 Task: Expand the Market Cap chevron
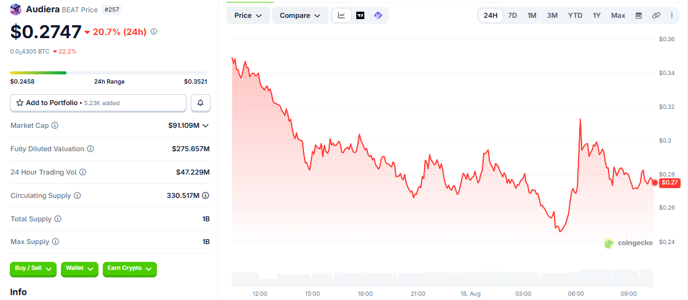(206, 126)
